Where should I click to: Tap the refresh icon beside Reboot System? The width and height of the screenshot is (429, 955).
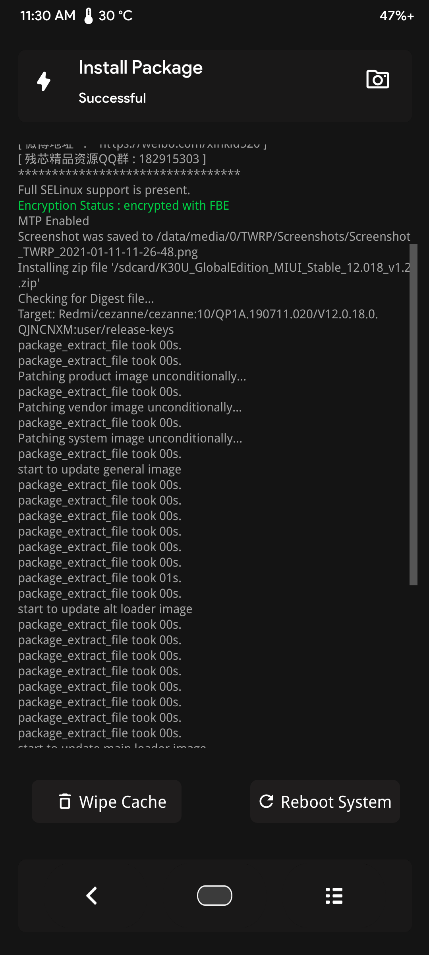266,801
